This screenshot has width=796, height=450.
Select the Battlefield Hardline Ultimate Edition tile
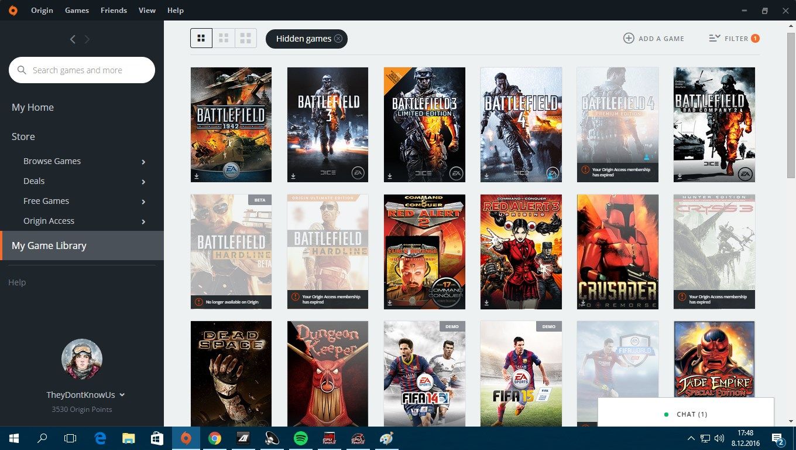pos(328,252)
